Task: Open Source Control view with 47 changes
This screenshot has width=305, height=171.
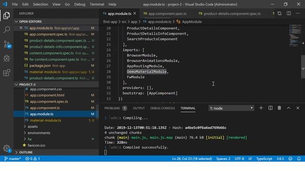Action: tap(7, 44)
